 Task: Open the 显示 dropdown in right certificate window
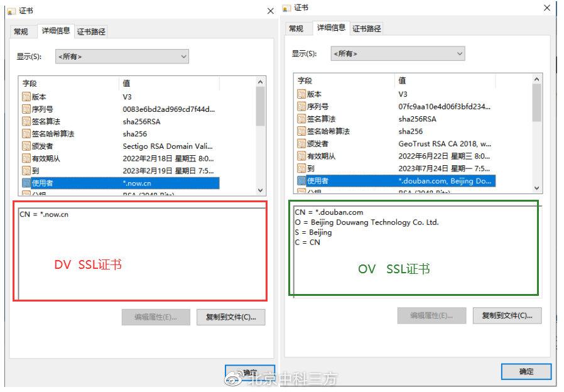[398, 53]
